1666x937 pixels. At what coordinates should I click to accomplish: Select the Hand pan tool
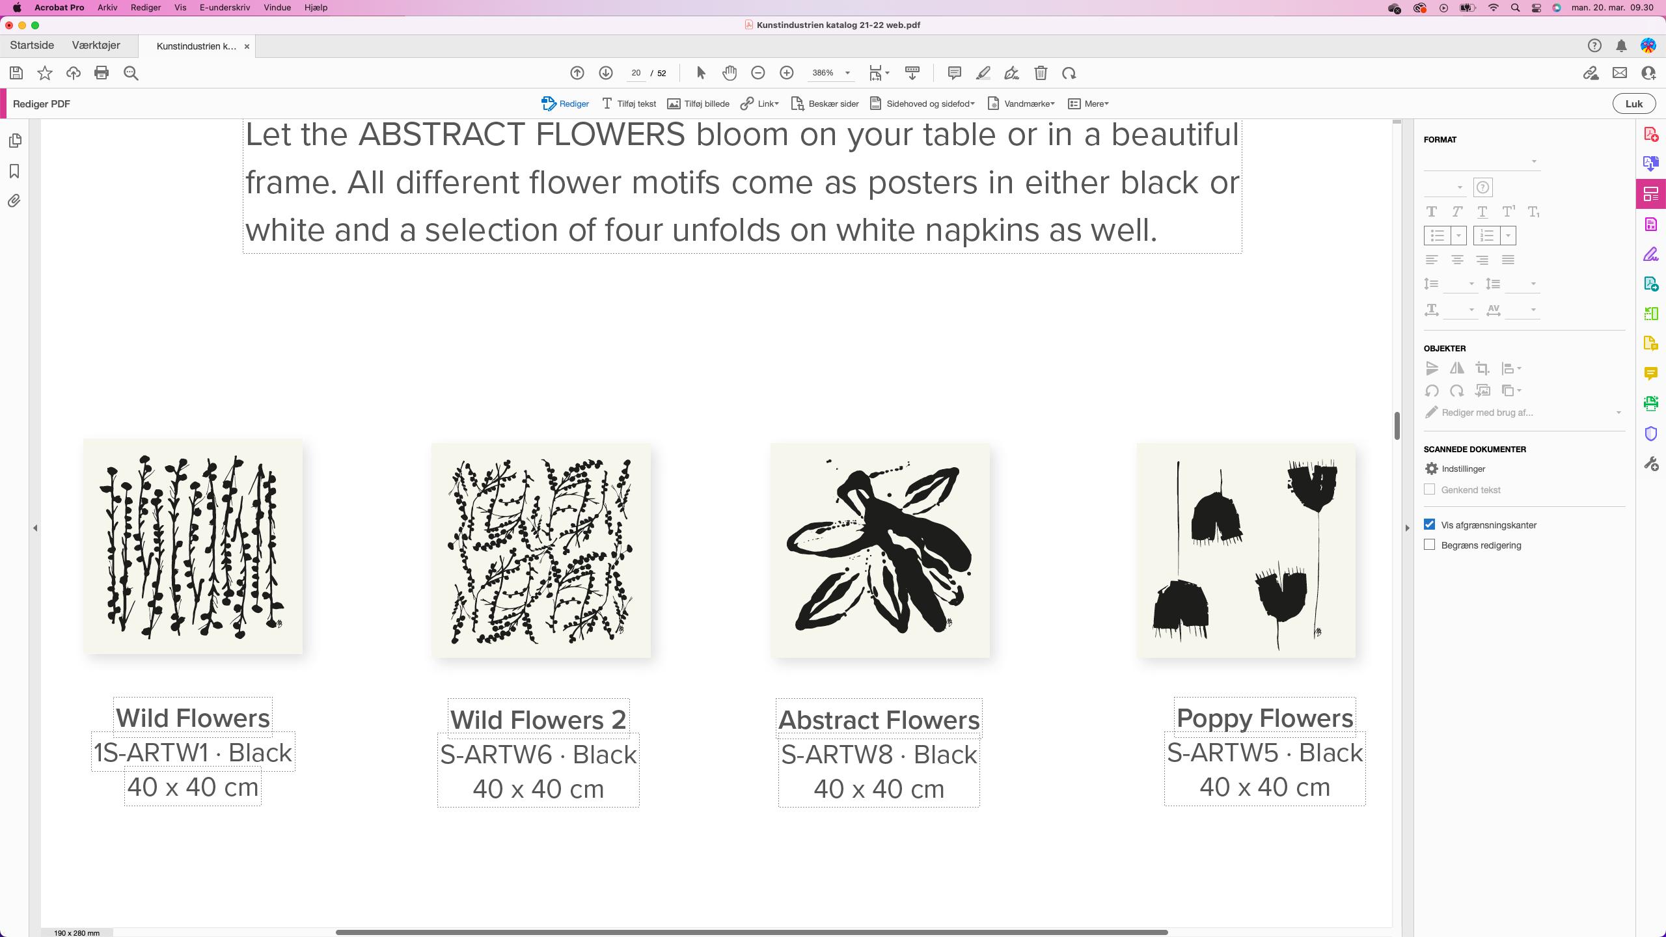click(730, 73)
